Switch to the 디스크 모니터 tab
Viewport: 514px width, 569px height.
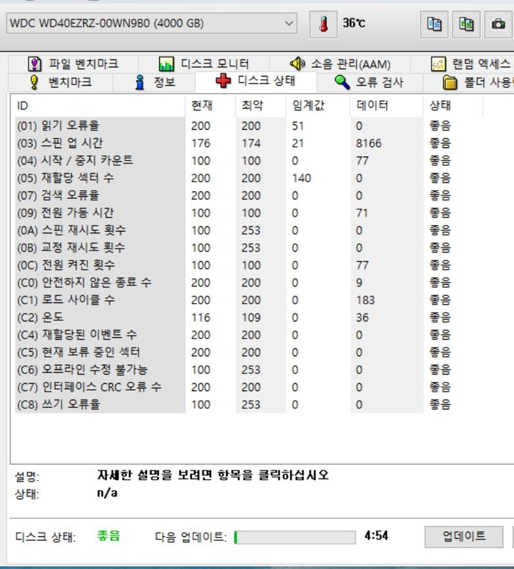pos(204,64)
